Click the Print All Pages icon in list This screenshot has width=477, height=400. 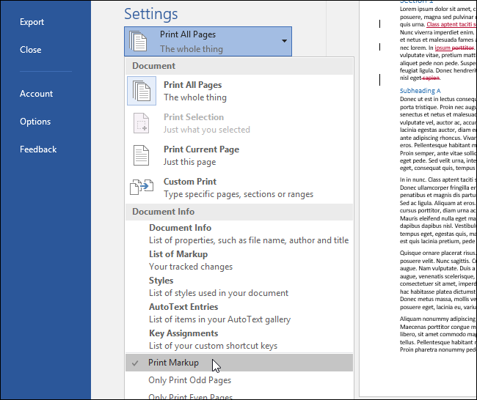tap(142, 91)
